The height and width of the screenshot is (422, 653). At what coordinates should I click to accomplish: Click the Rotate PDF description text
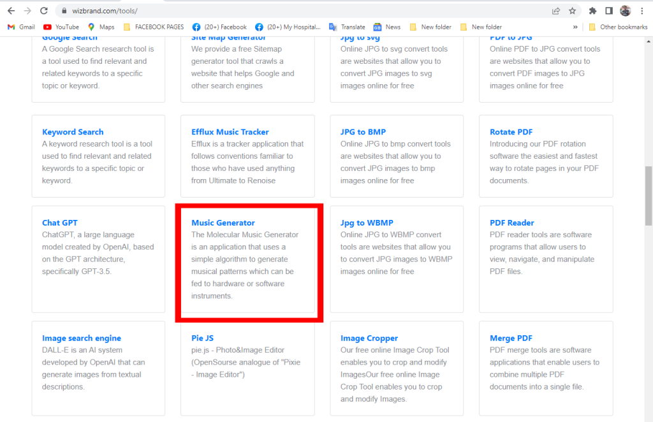(x=544, y=163)
